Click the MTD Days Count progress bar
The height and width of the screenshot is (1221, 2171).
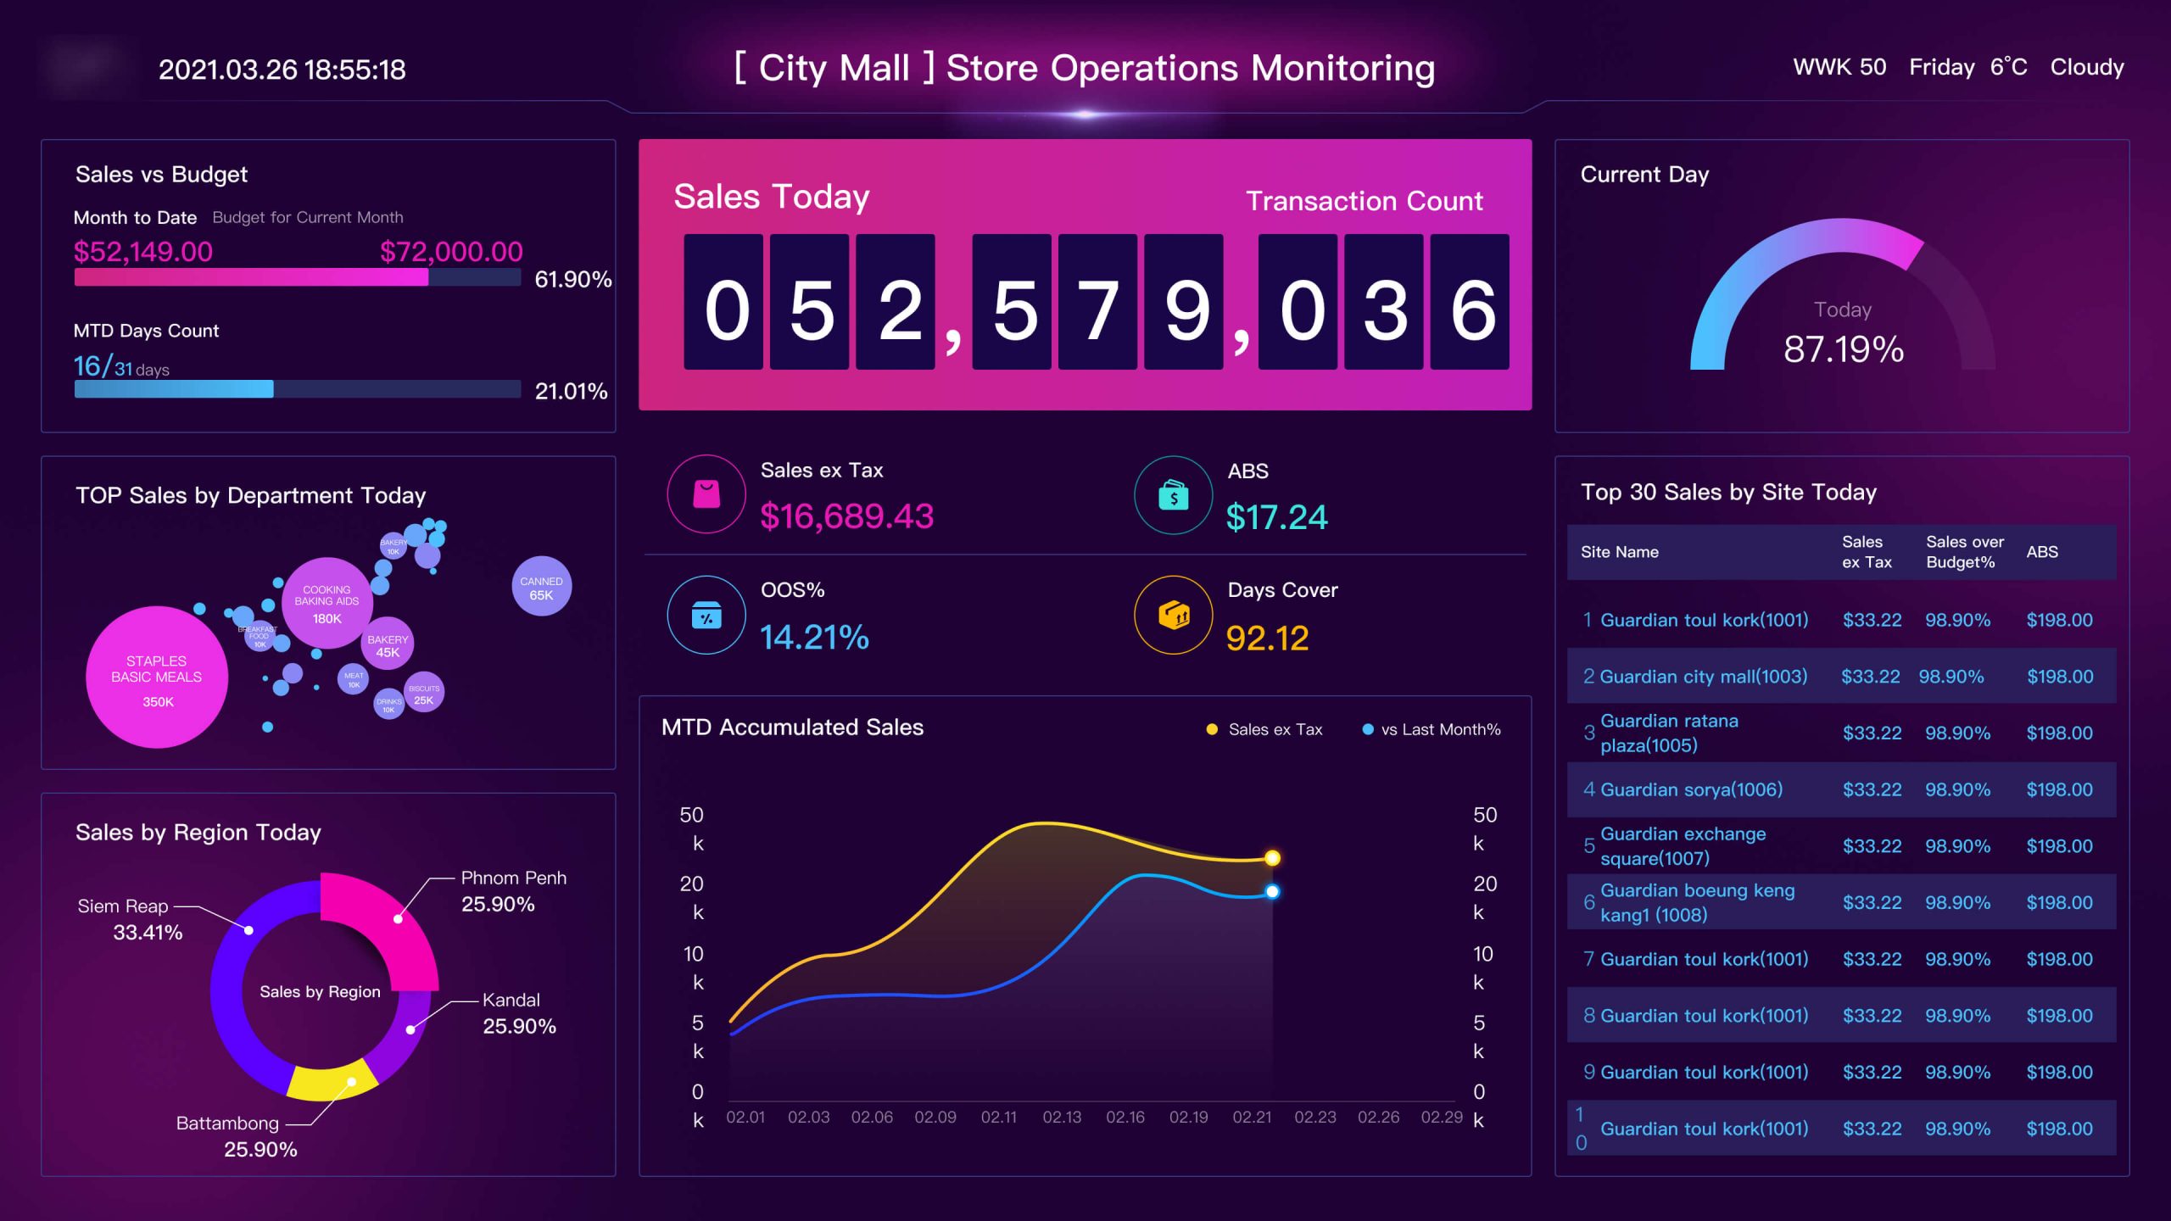[x=298, y=389]
